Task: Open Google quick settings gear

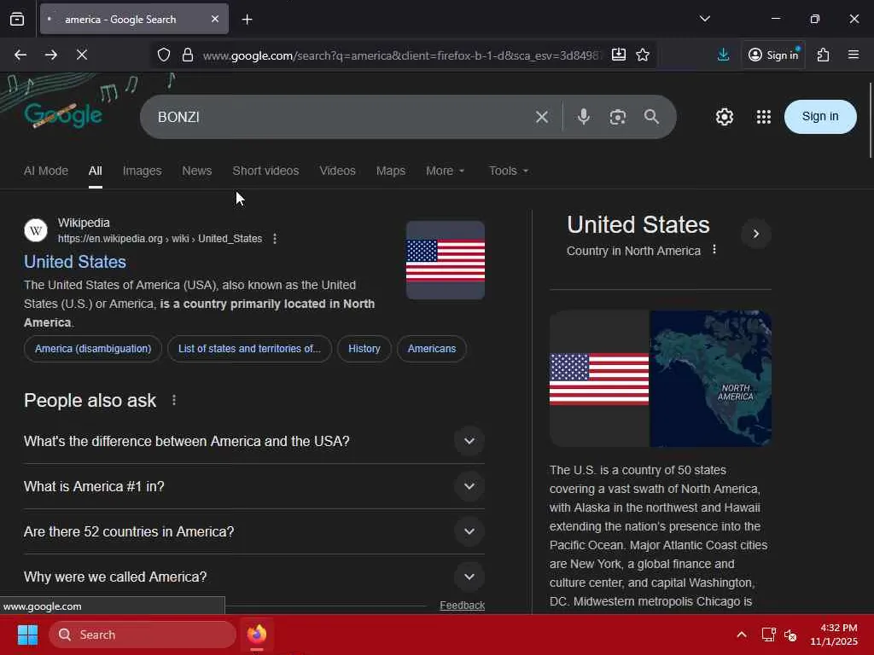Action: pos(724,117)
